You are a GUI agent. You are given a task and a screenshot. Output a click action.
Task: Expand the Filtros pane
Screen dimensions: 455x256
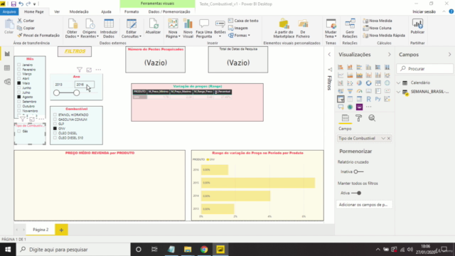coord(329,54)
